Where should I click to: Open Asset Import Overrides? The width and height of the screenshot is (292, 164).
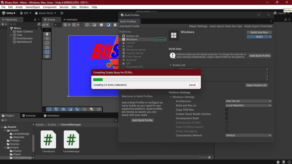point(258,26)
